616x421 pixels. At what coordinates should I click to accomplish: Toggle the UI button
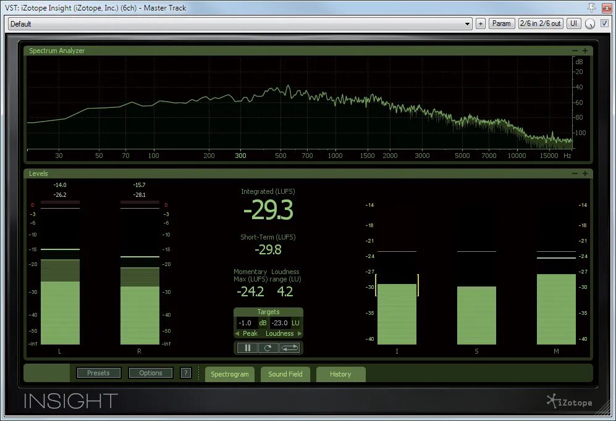click(x=573, y=23)
